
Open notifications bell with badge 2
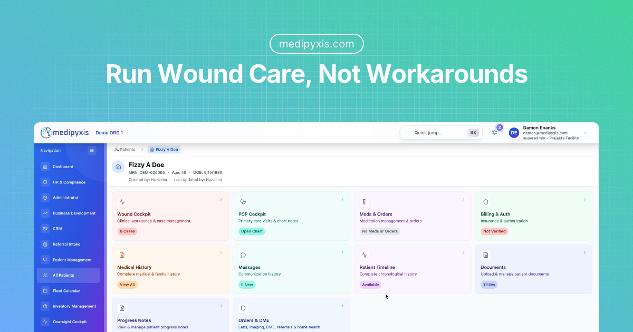[495, 132]
